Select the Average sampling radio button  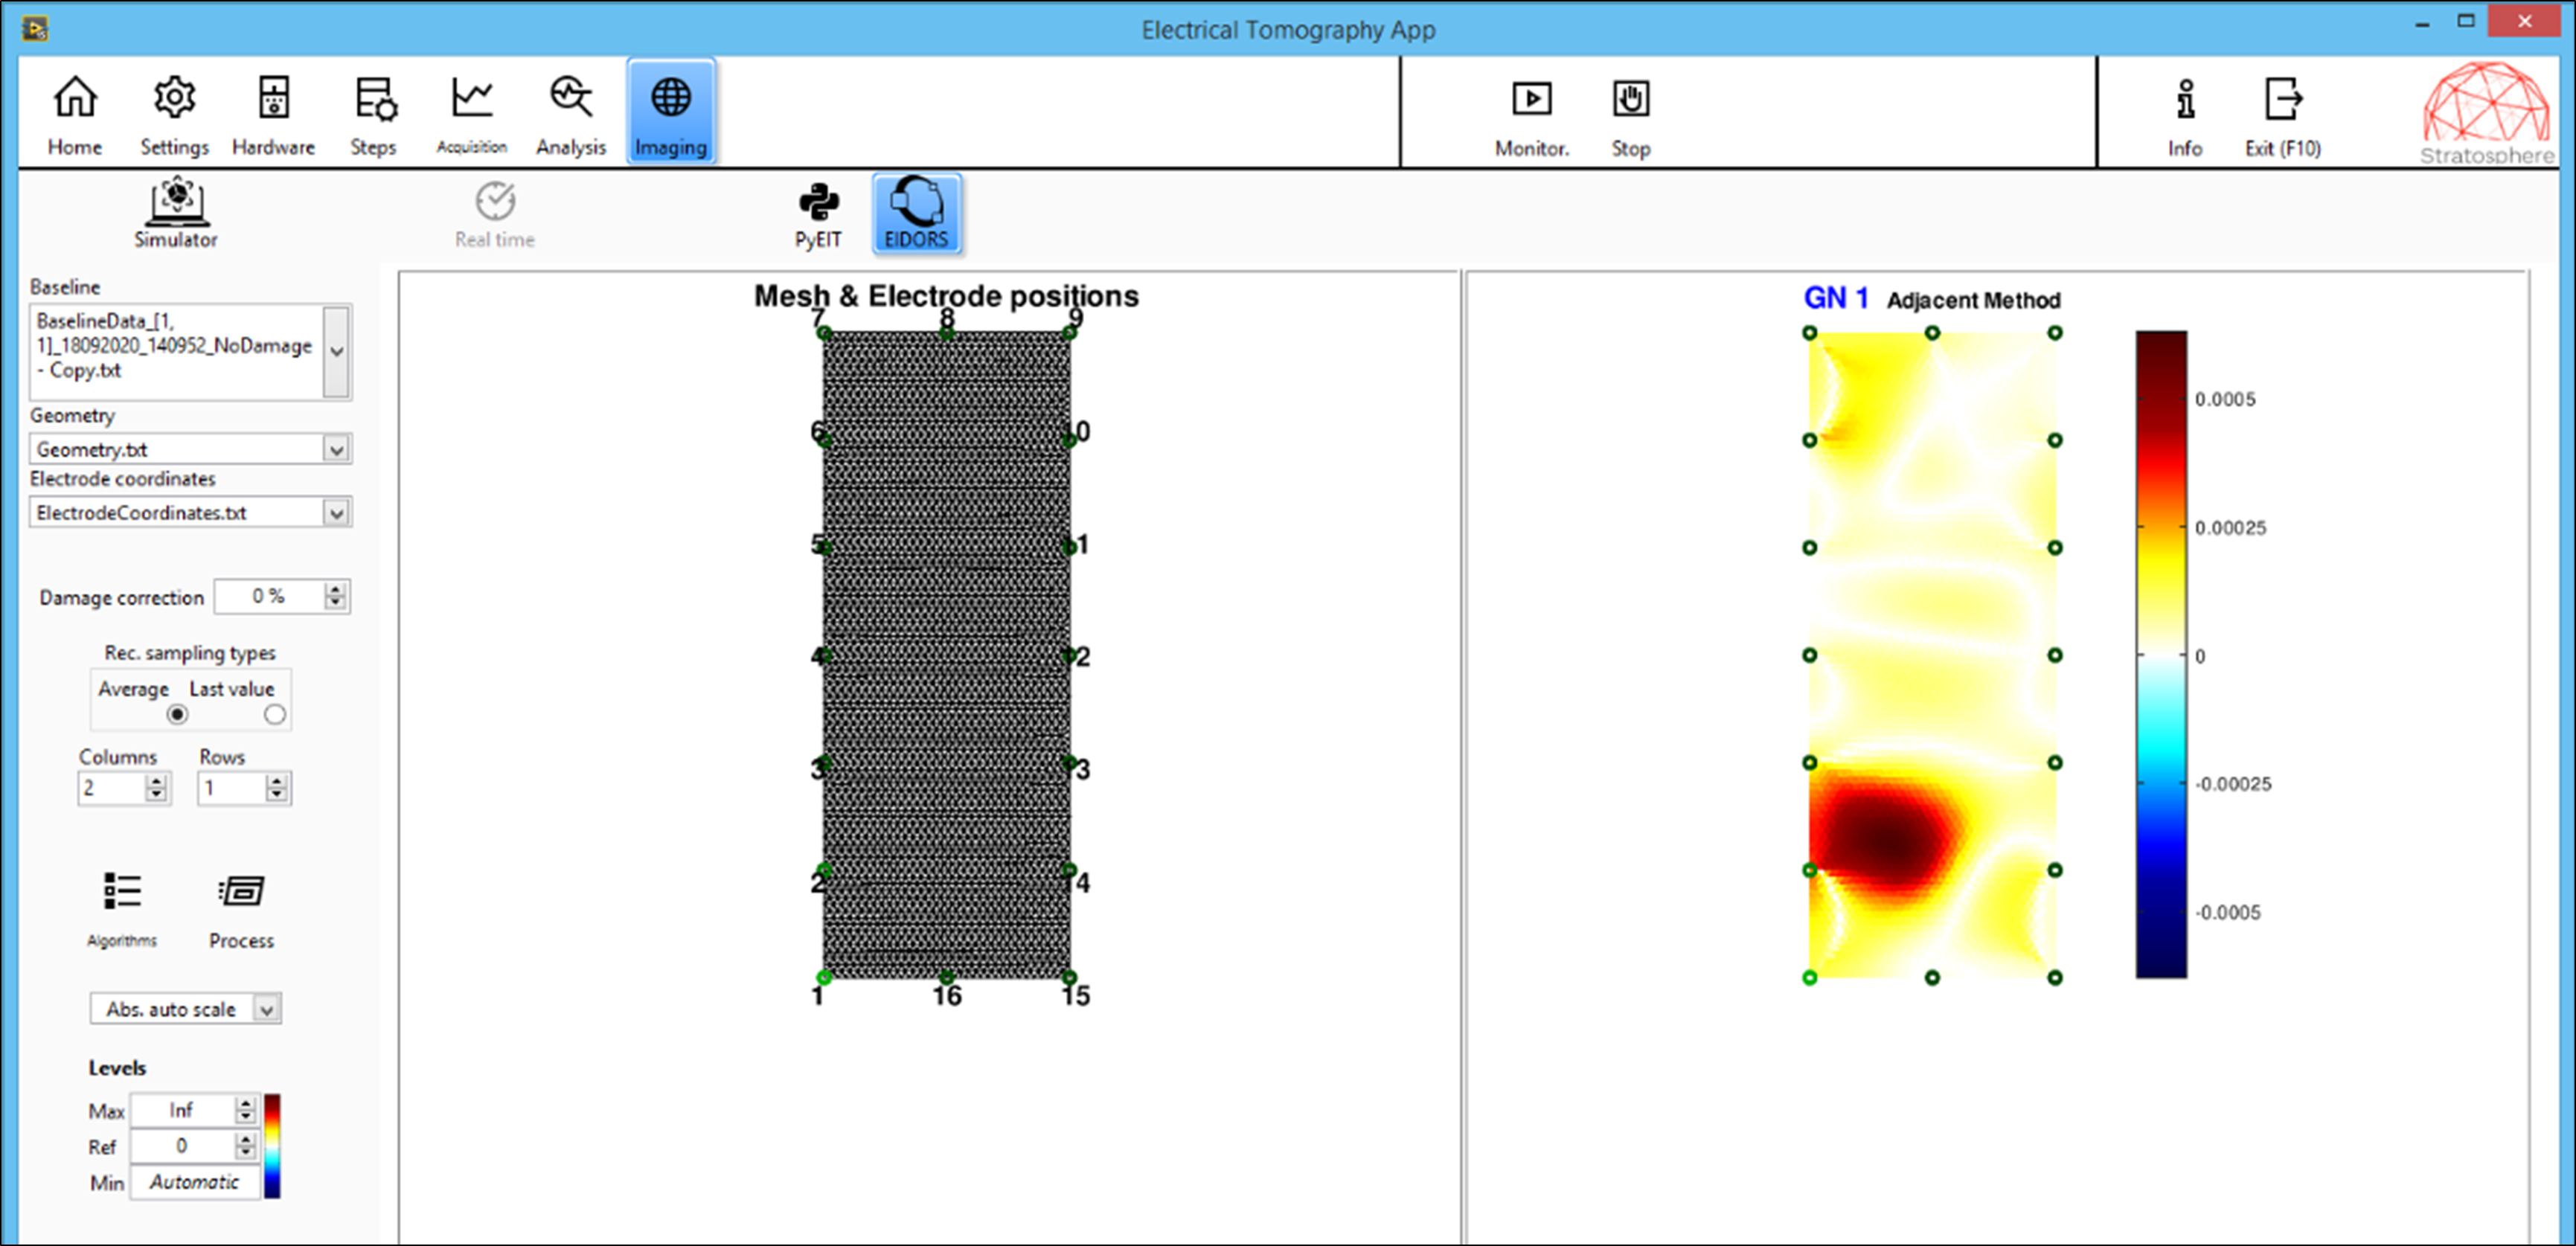(x=177, y=714)
